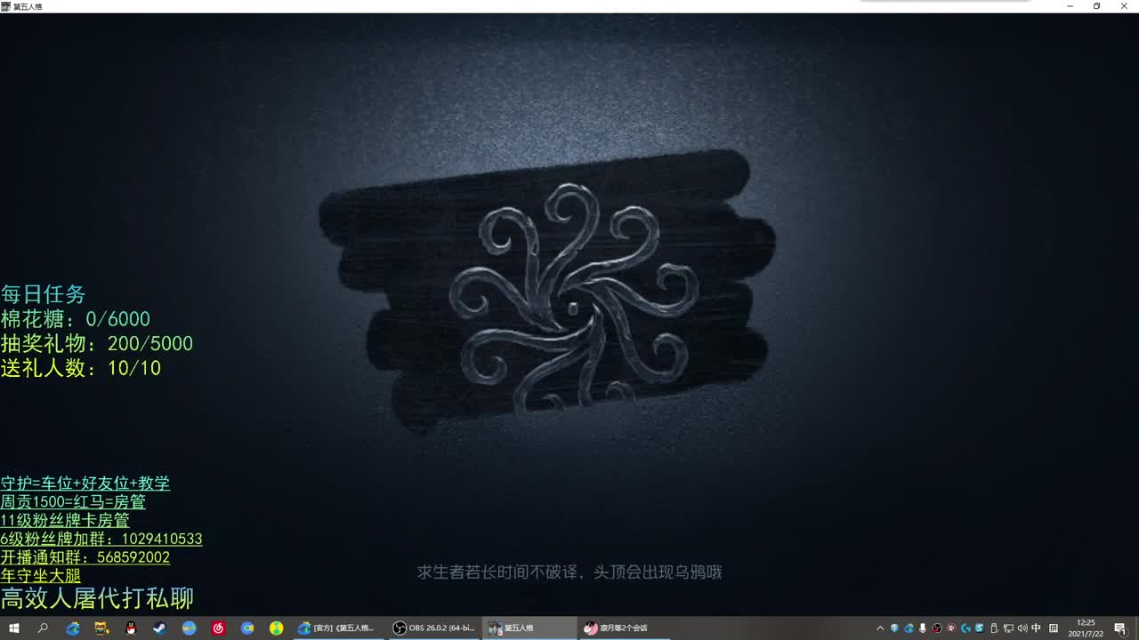Screen dimensions: 1139x640
Task: Select 第五人格 game taskbar button
Action: 530,628
